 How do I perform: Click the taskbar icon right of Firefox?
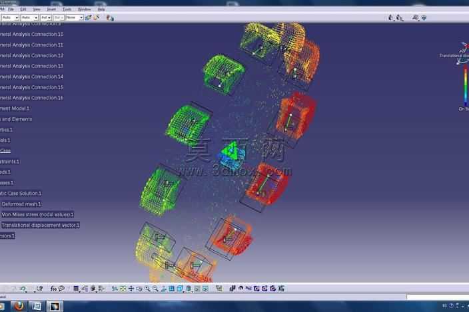(37, 306)
